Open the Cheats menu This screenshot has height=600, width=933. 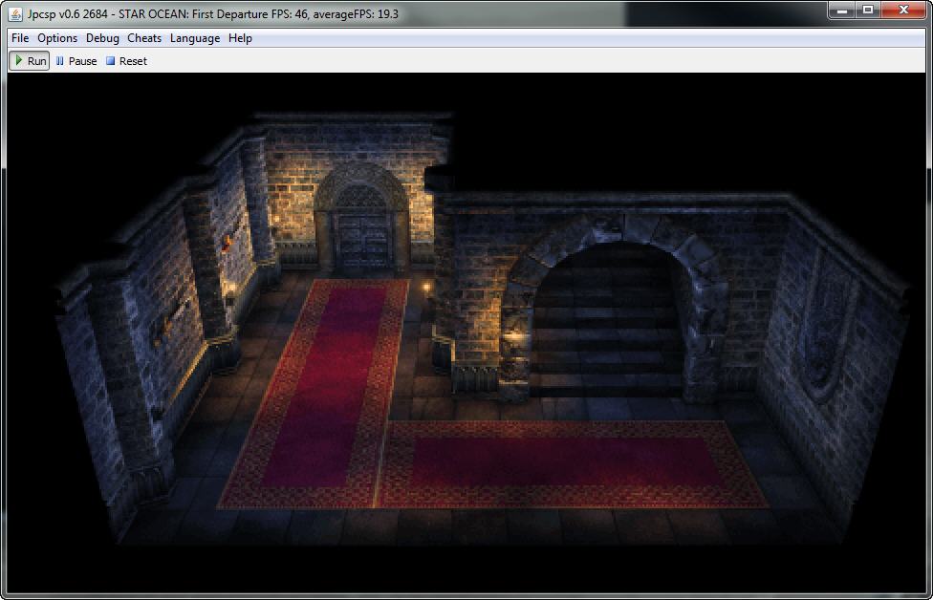click(144, 38)
